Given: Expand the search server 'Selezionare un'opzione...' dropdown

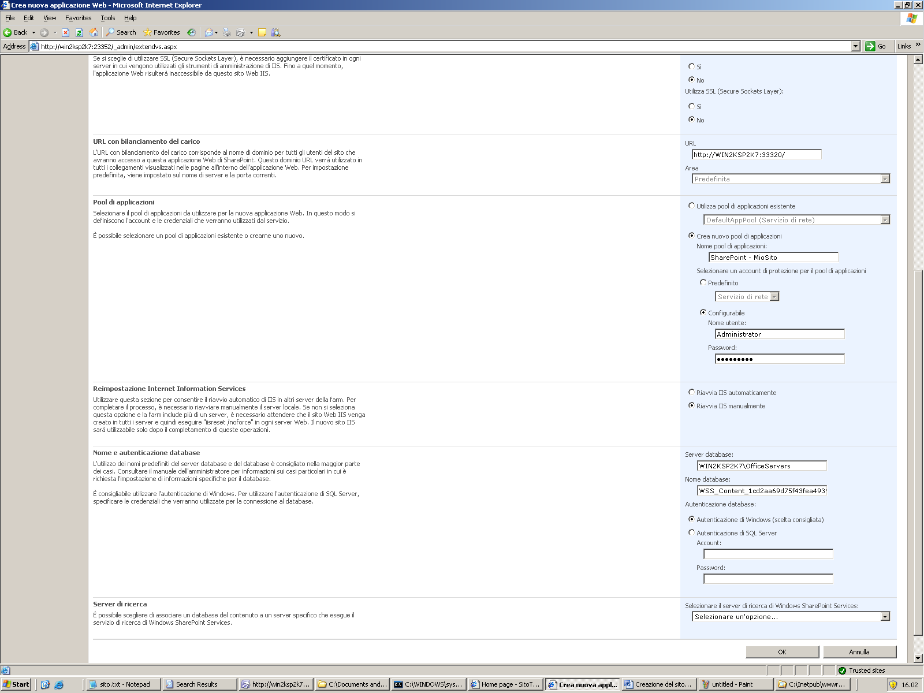Looking at the screenshot, I should tap(885, 617).
